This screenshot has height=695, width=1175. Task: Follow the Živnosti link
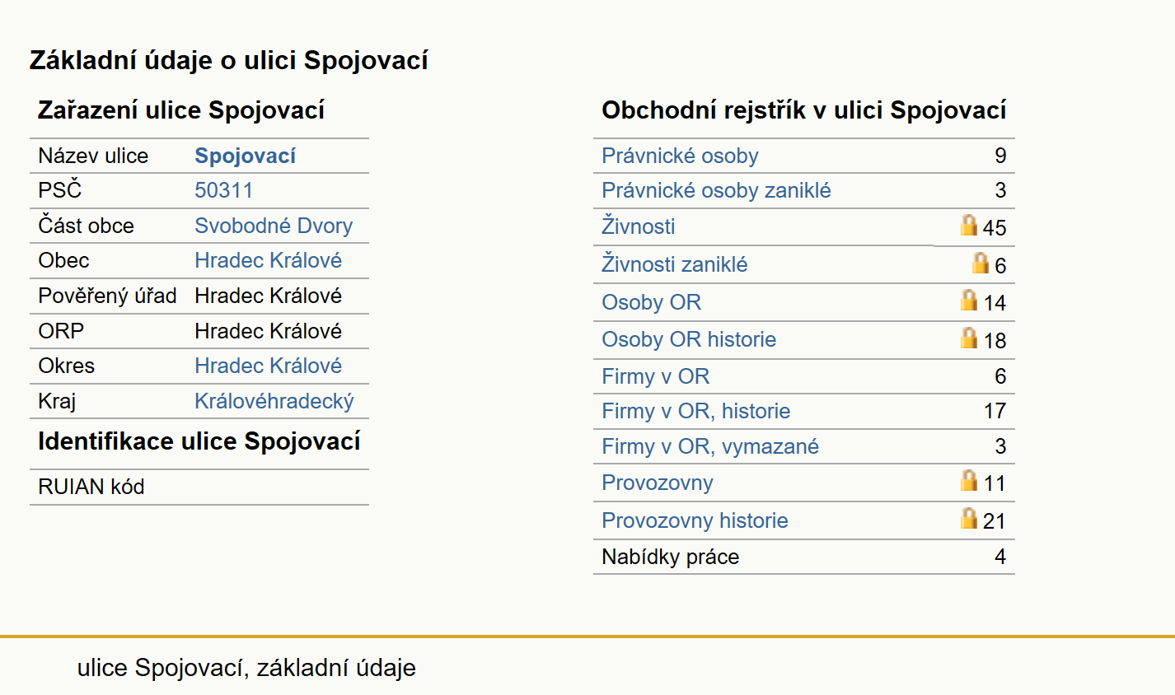pos(638,226)
